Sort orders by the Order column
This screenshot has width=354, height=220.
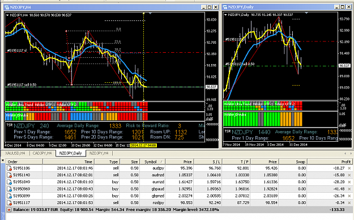(24, 162)
